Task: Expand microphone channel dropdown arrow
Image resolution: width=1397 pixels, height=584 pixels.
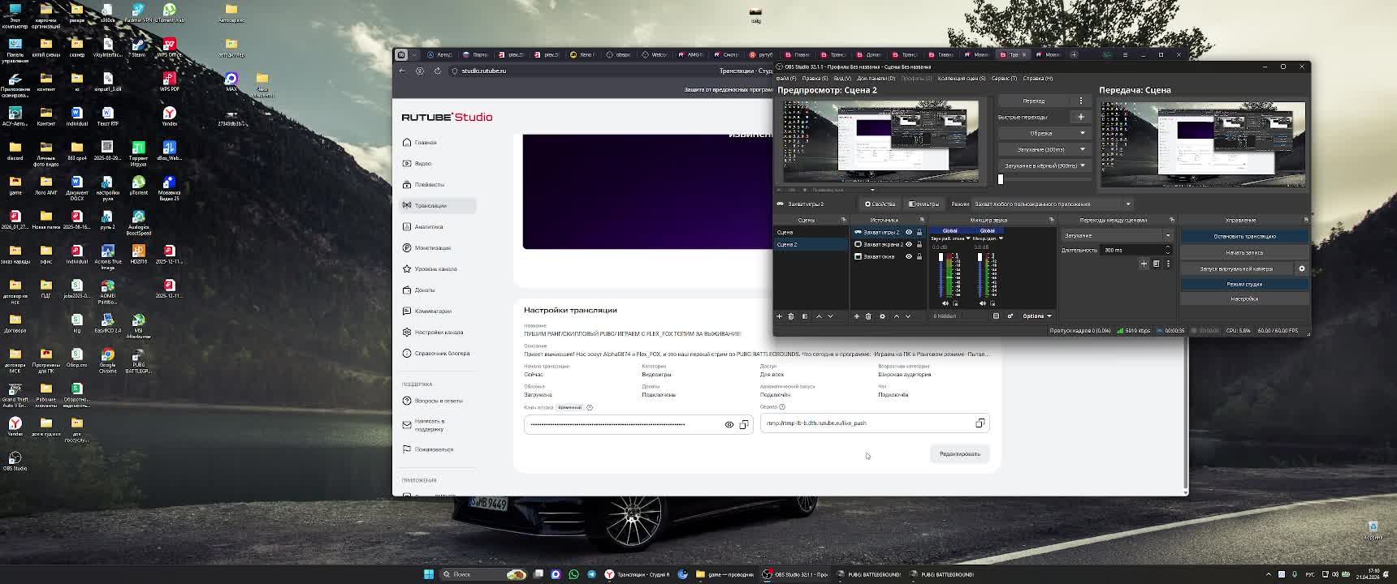Action: coord(1001,238)
